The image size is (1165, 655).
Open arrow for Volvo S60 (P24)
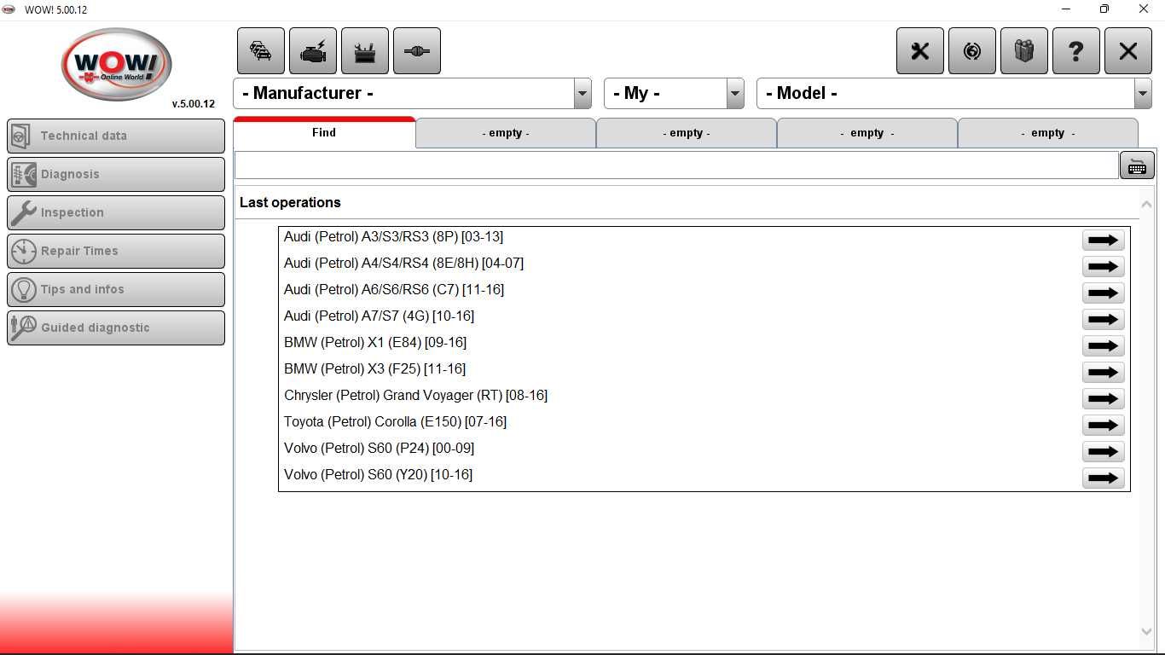[x=1103, y=451]
